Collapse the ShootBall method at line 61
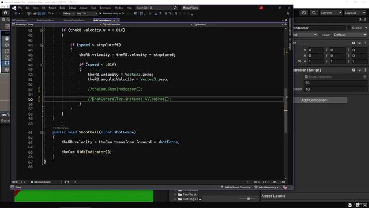 click(x=42, y=132)
